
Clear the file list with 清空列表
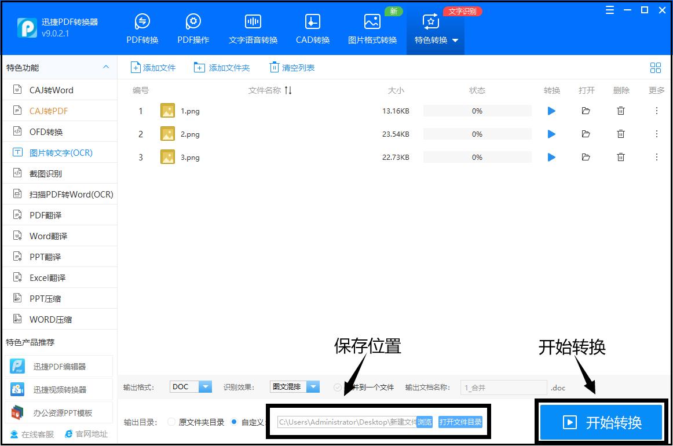pyautogui.click(x=291, y=67)
